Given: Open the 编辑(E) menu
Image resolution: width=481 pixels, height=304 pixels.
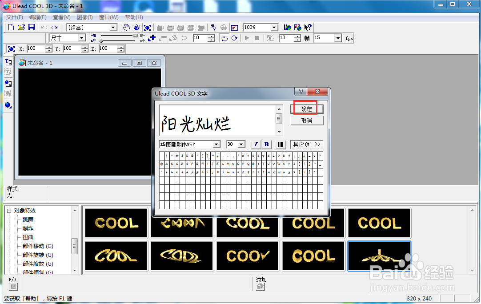Looking at the screenshot, I should tap(38, 17).
